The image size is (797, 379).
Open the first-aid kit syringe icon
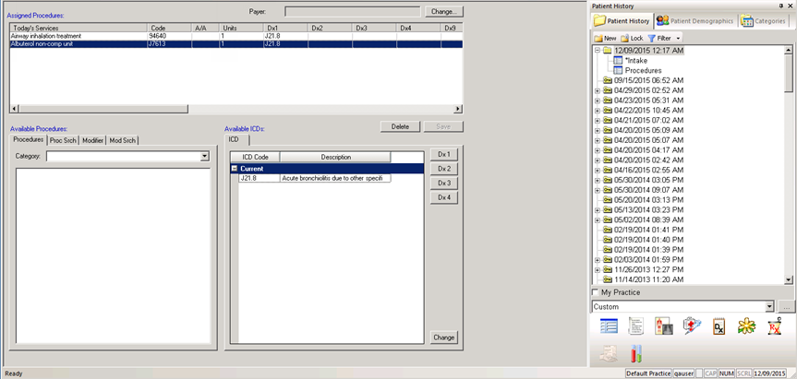tap(693, 326)
